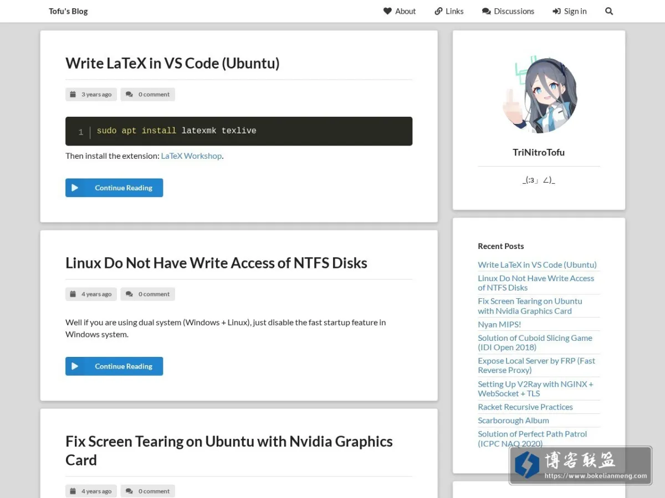Image resolution: width=665 pixels, height=498 pixels.
Task: Open the search magnifier in the navbar
Action: coord(609,11)
